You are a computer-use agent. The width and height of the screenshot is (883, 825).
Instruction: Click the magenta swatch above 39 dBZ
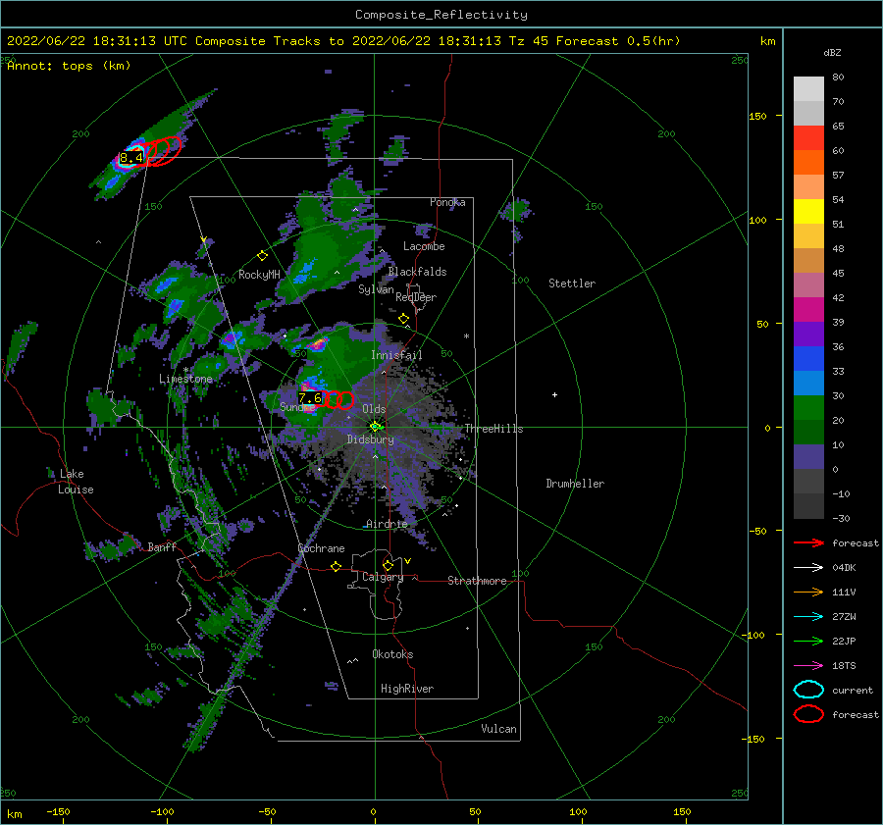808,310
